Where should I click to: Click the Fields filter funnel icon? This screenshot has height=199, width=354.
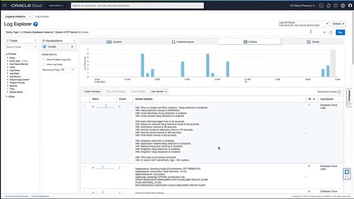coord(8,40)
